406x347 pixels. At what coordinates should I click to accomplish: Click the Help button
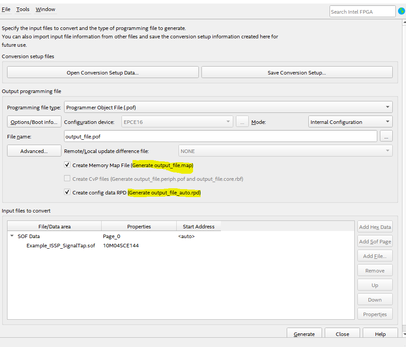point(380,334)
